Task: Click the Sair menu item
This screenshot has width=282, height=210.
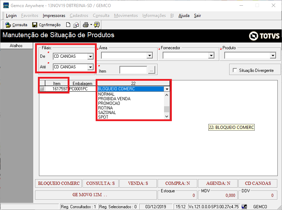Action: point(197,16)
